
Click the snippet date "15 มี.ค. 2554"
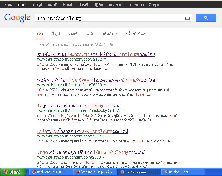pos(48,141)
